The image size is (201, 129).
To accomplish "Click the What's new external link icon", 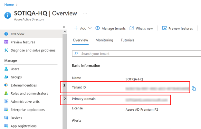I will click(x=132, y=28).
